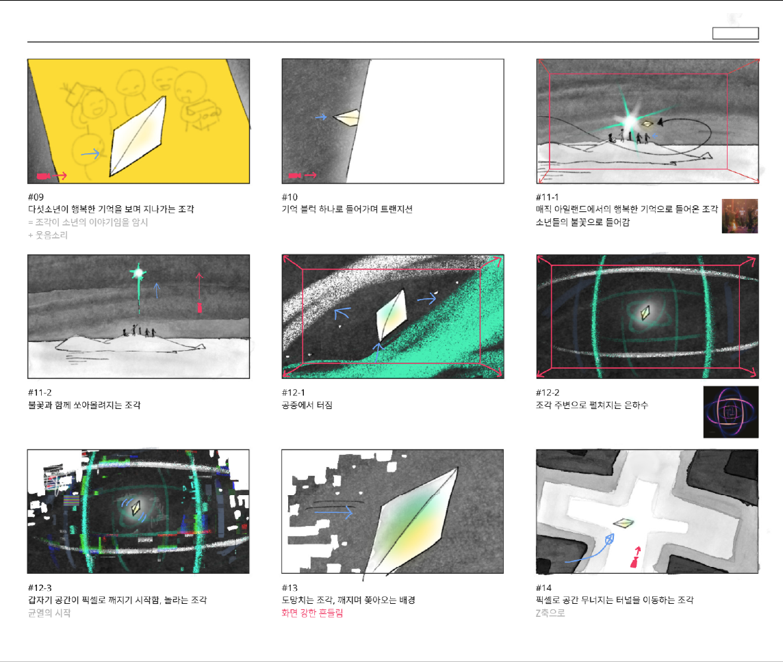
Task: Click the scene label "#12-3"
Action: pyautogui.click(x=40, y=587)
